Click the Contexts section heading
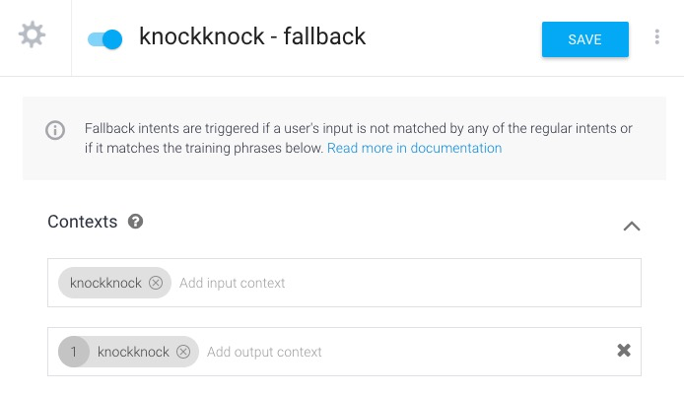The image size is (684, 394). click(x=83, y=222)
